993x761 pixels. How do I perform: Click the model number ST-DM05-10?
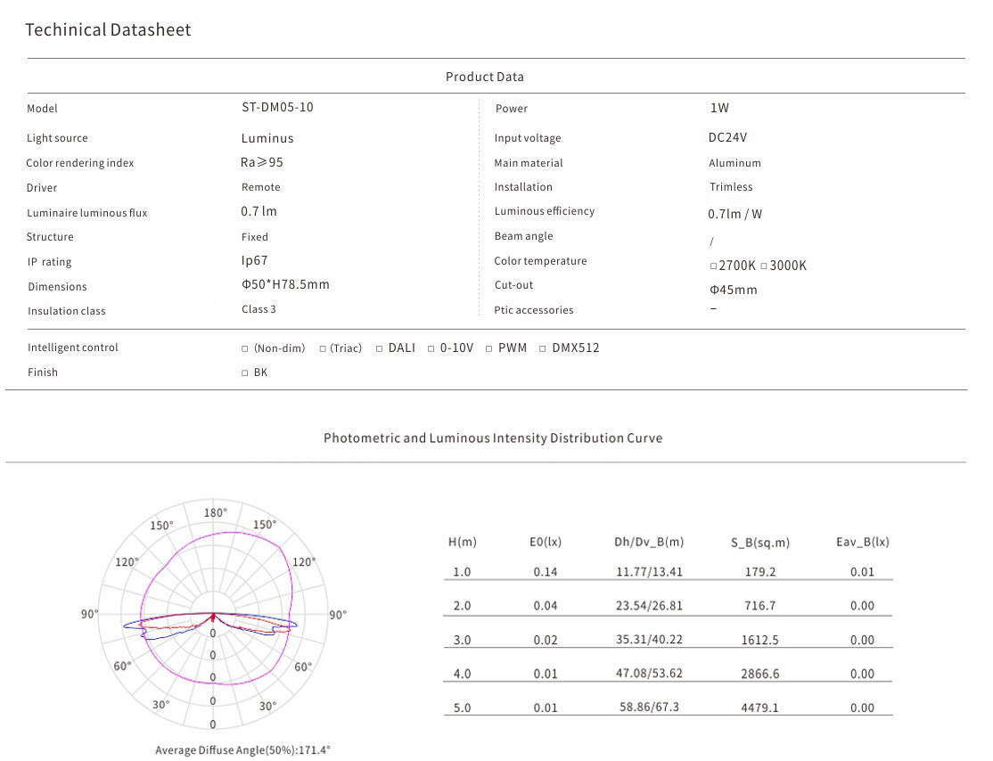pos(277,107)
